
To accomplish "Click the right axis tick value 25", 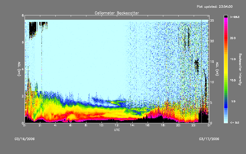I will point(212,21).
